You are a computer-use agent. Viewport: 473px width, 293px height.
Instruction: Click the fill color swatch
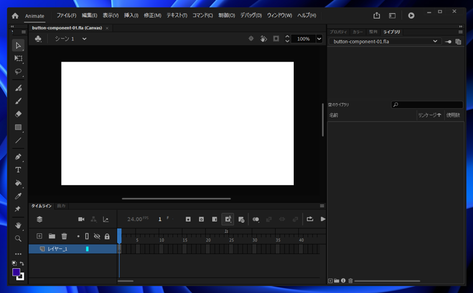(16, 273)
